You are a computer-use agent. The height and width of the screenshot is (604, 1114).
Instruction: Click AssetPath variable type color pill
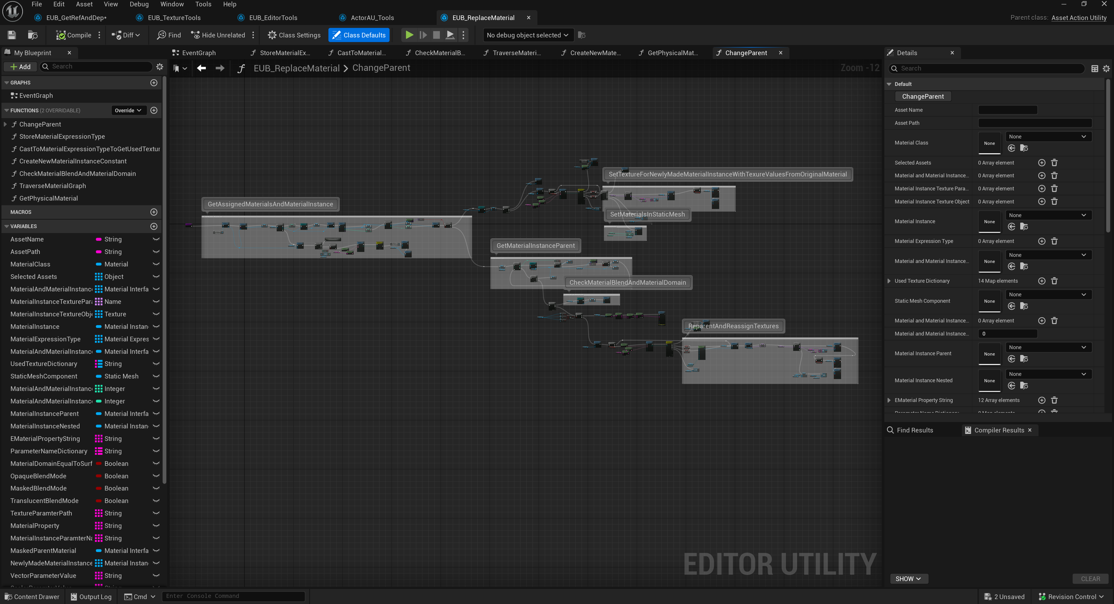pyautogui.click(x=99, y=252)
